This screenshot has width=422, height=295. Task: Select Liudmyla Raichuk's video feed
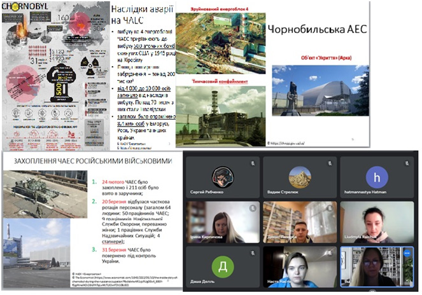pos(377,222)
